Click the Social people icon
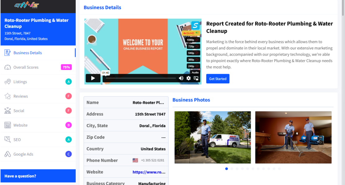 [7, 111]
